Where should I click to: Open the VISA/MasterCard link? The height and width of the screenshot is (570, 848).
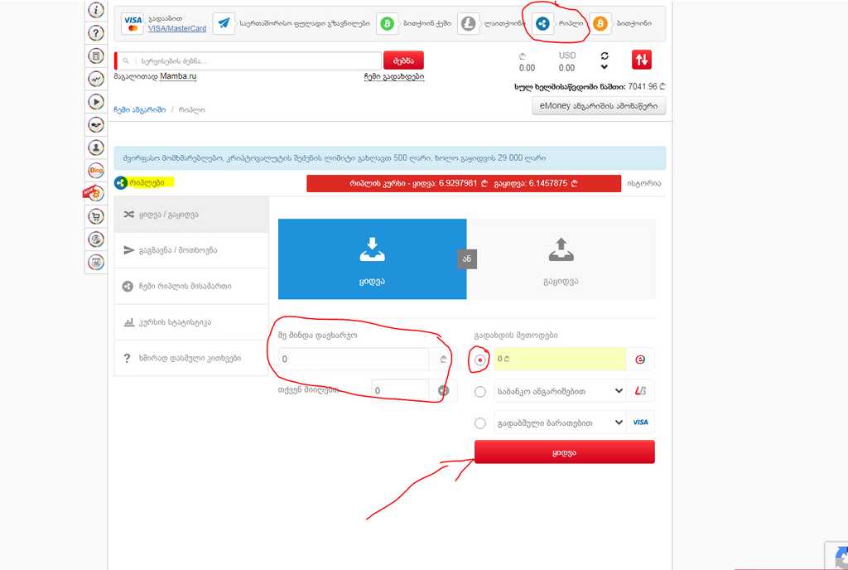177,29
